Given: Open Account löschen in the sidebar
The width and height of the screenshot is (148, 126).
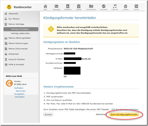Looking at the screenshot, I should [x=17, y=59].
